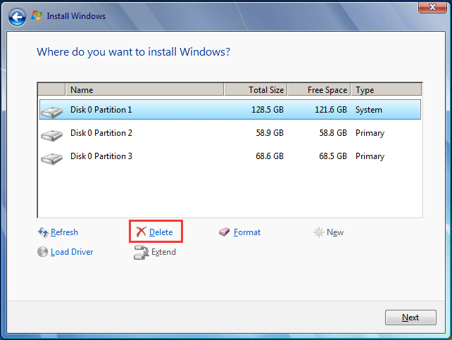Select Disk 0 Partition 2 name
This screenshot has height=340, width=452.
tap(101, 133)
